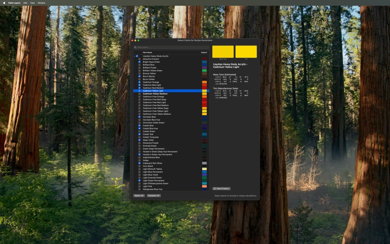The width and height of the screenshot is (390, 244).
Task: Click the large Mass Tone yellow swatch
Action: [x=223, y=52]
